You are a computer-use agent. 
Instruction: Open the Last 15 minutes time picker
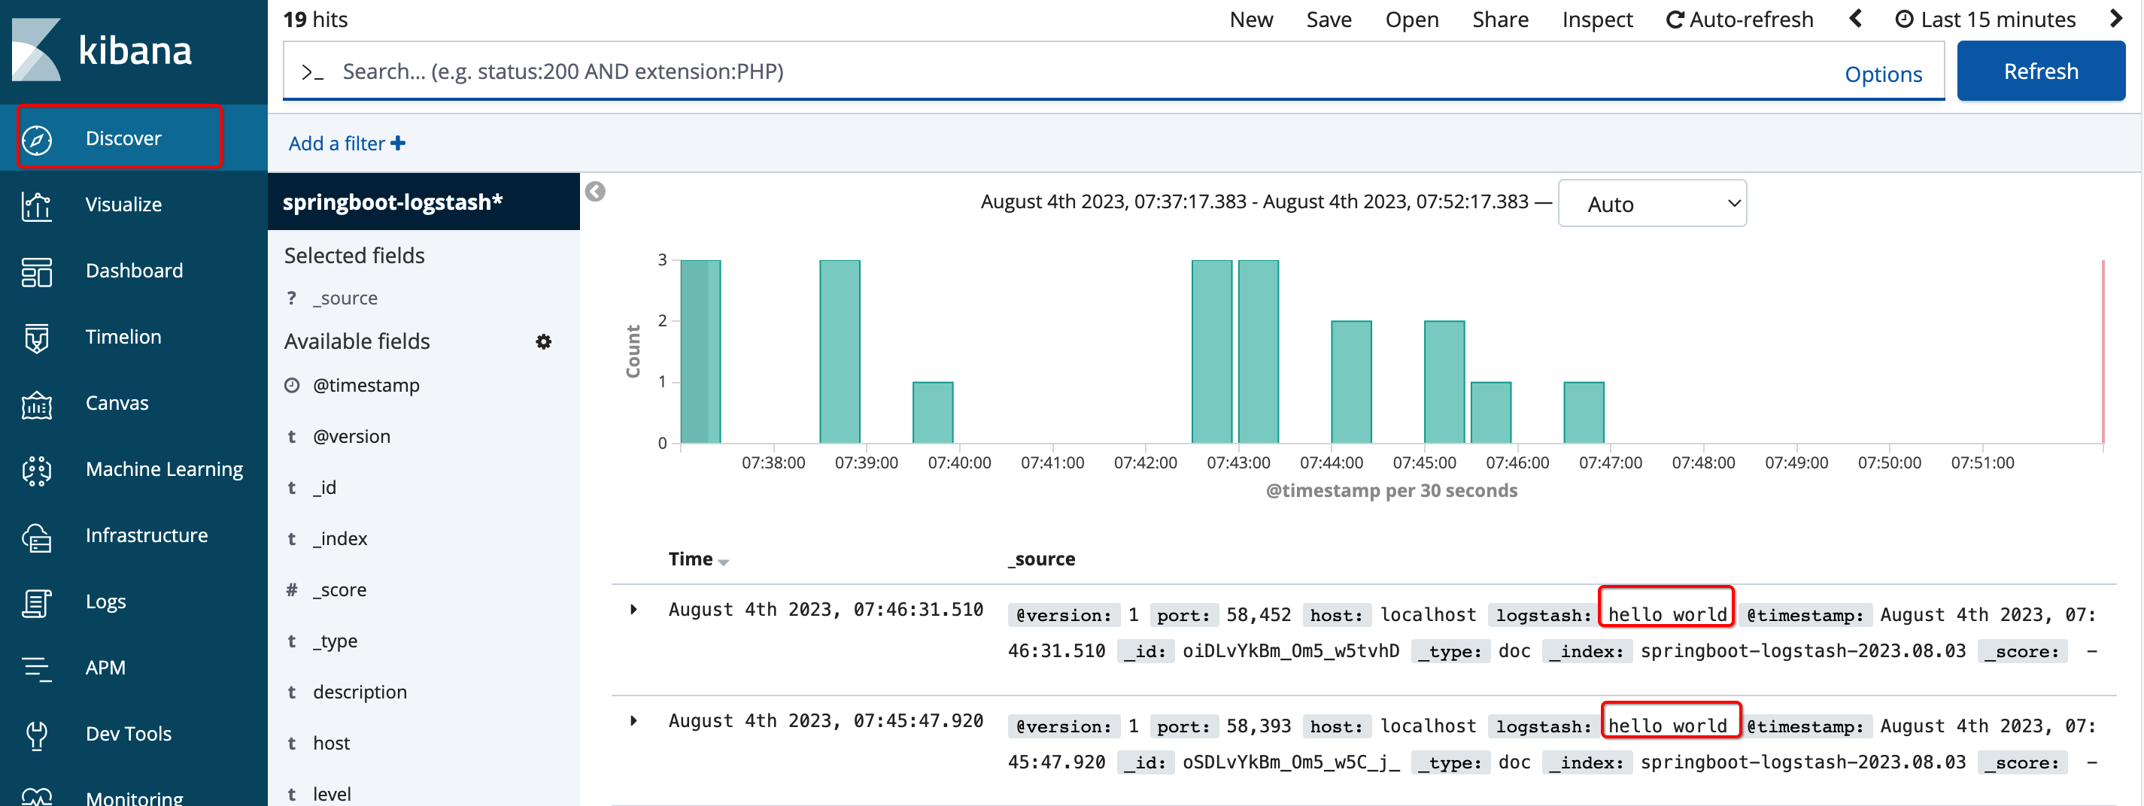click(1986, 19)
